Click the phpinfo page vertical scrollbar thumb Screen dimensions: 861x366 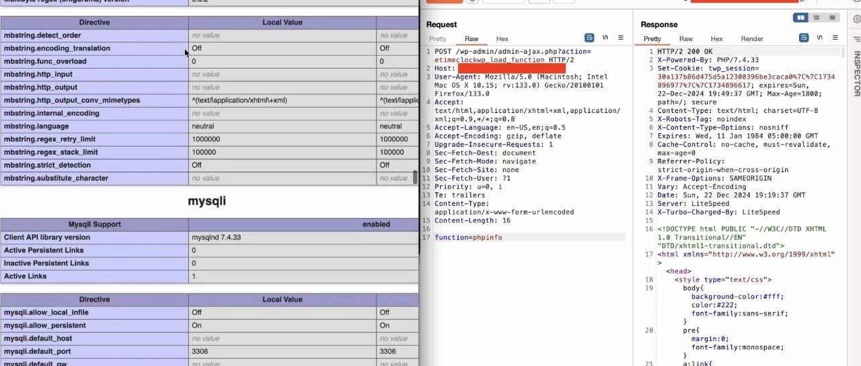tap(415, 178)
